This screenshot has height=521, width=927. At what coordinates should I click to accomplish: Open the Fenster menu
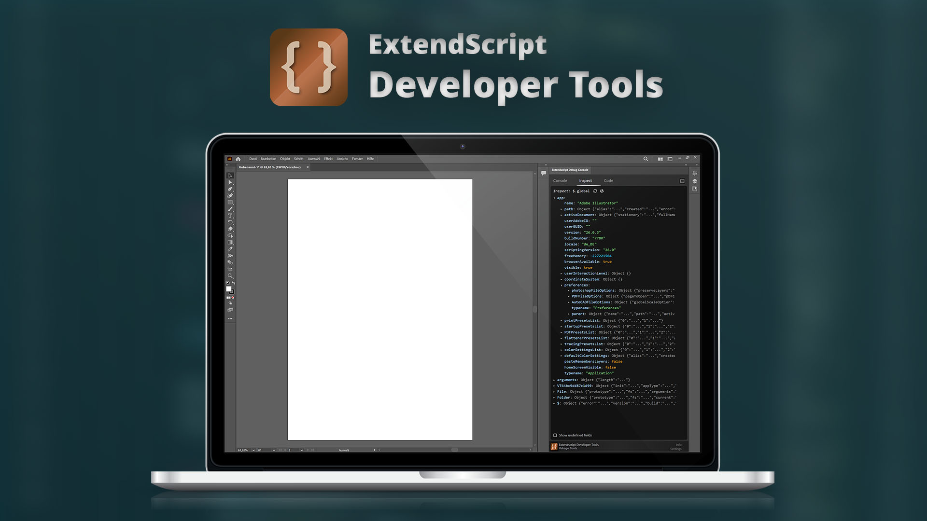(357, 159)
